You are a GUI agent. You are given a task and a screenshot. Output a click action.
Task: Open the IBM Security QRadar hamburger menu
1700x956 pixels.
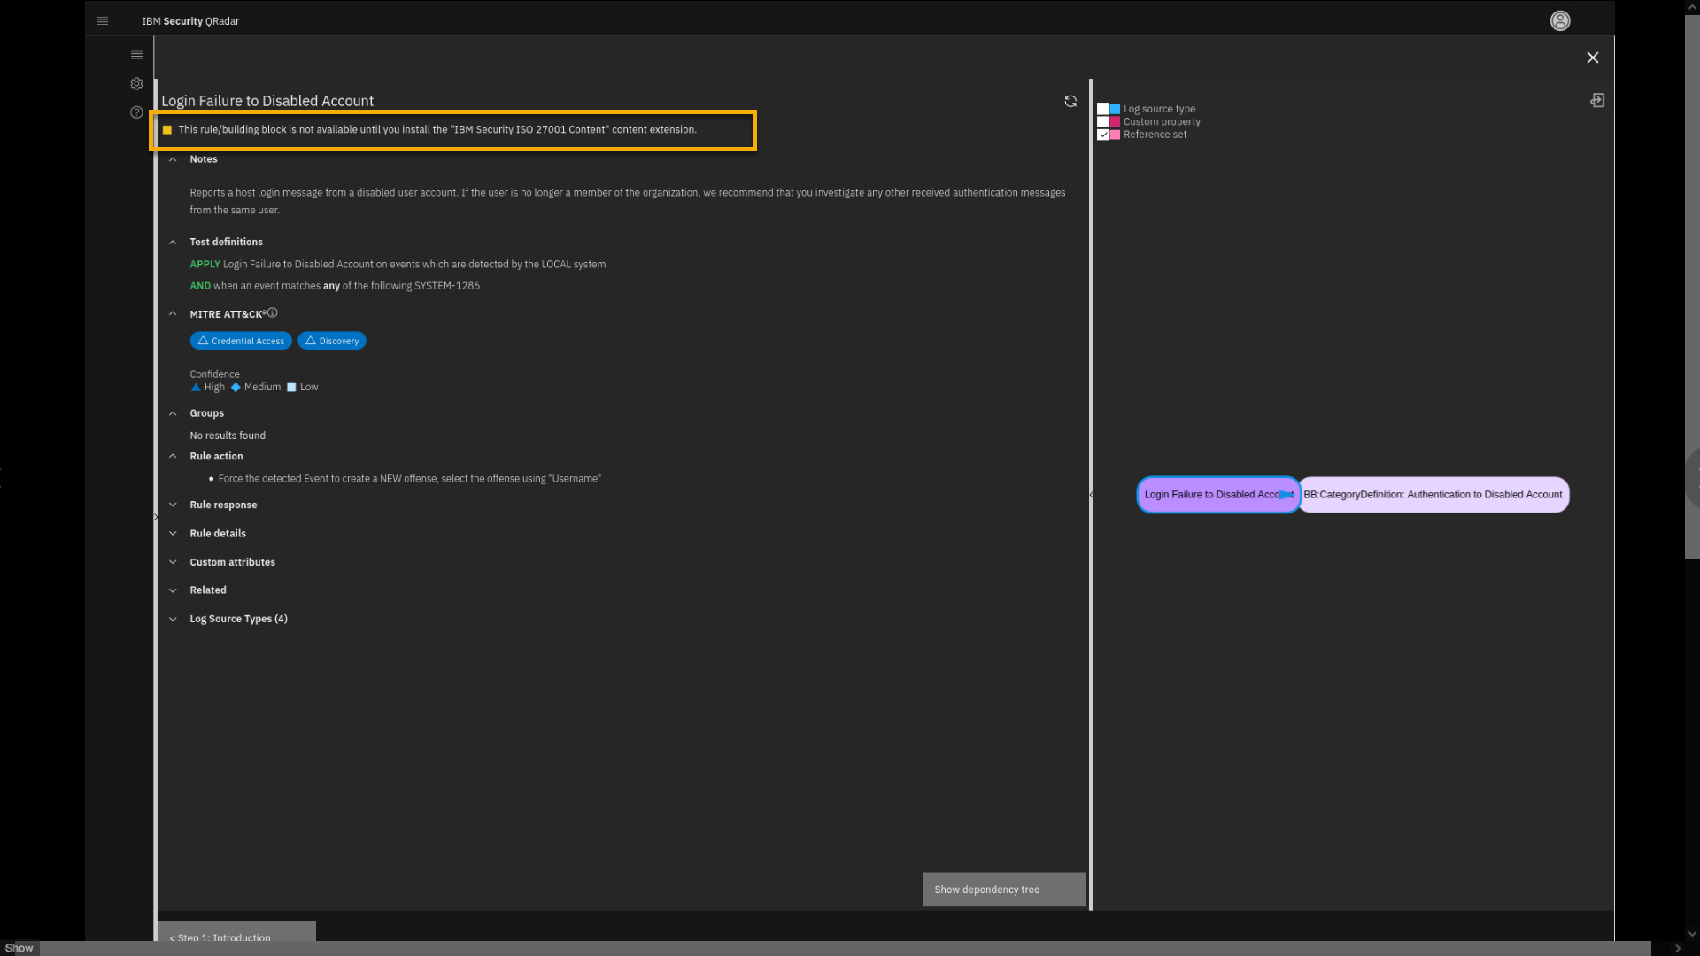[103, 21]
